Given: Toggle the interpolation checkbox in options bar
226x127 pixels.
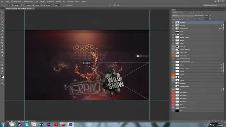Looking at the screenshot, I should (x=64, y=5).
